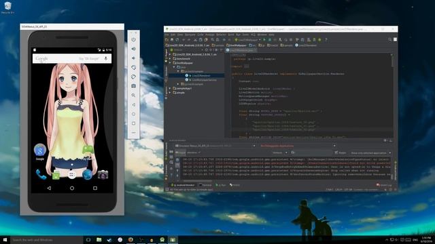Image resolution: width=435 pixels, height=244 pixels.
Task: Click the logcat search input field
Action: pyautogui.click(x=311, y=152)
